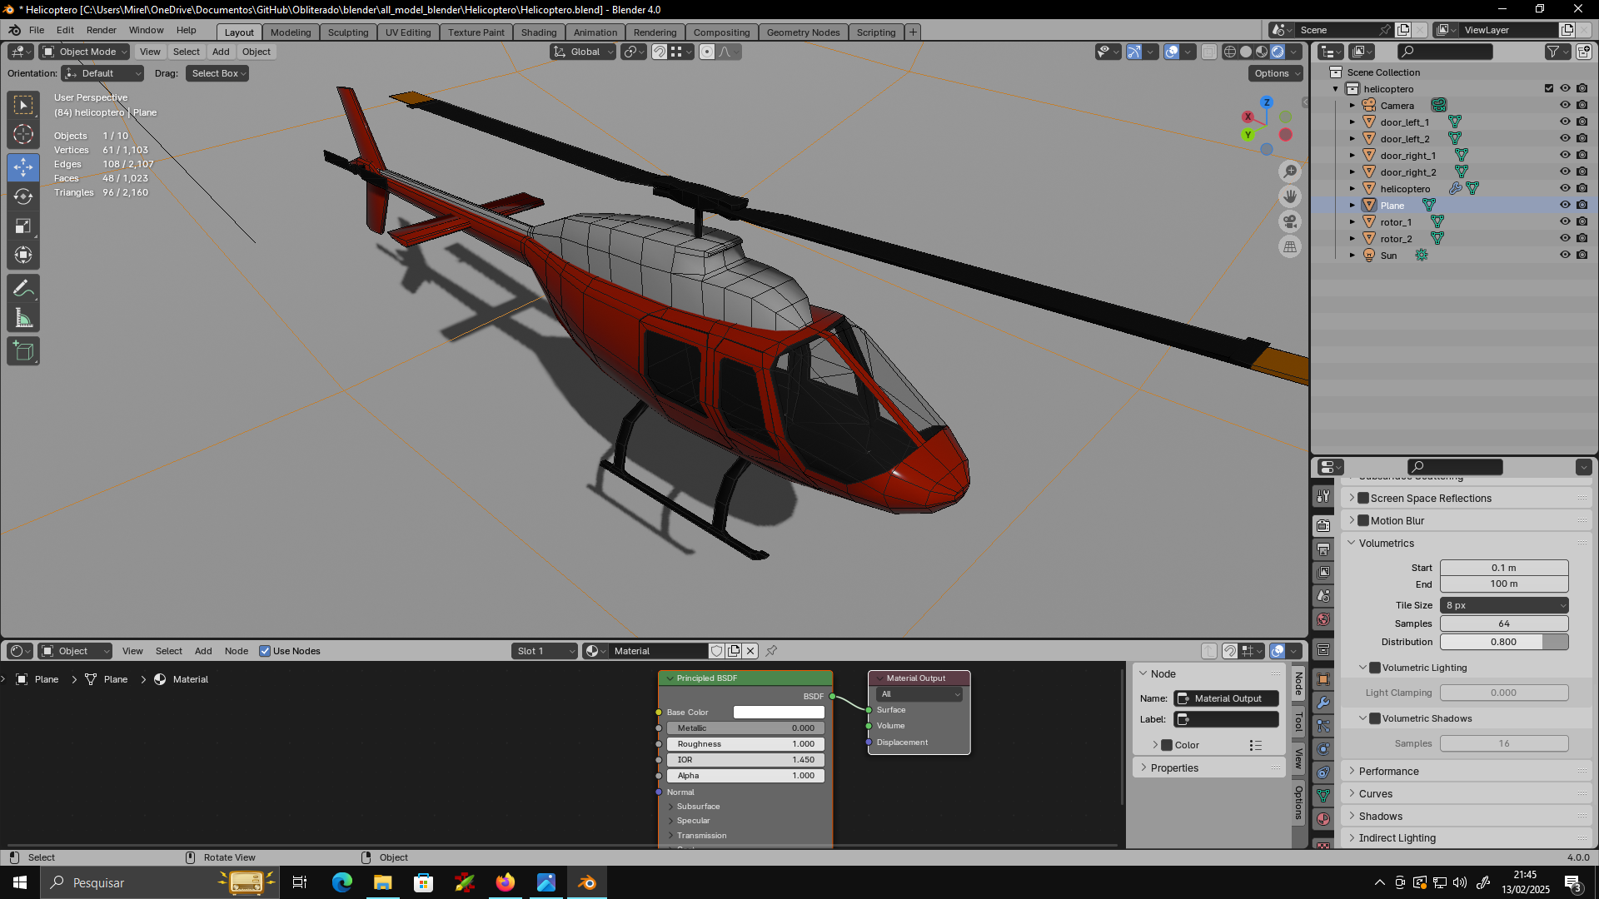Open the Render menu

point(101,30)
